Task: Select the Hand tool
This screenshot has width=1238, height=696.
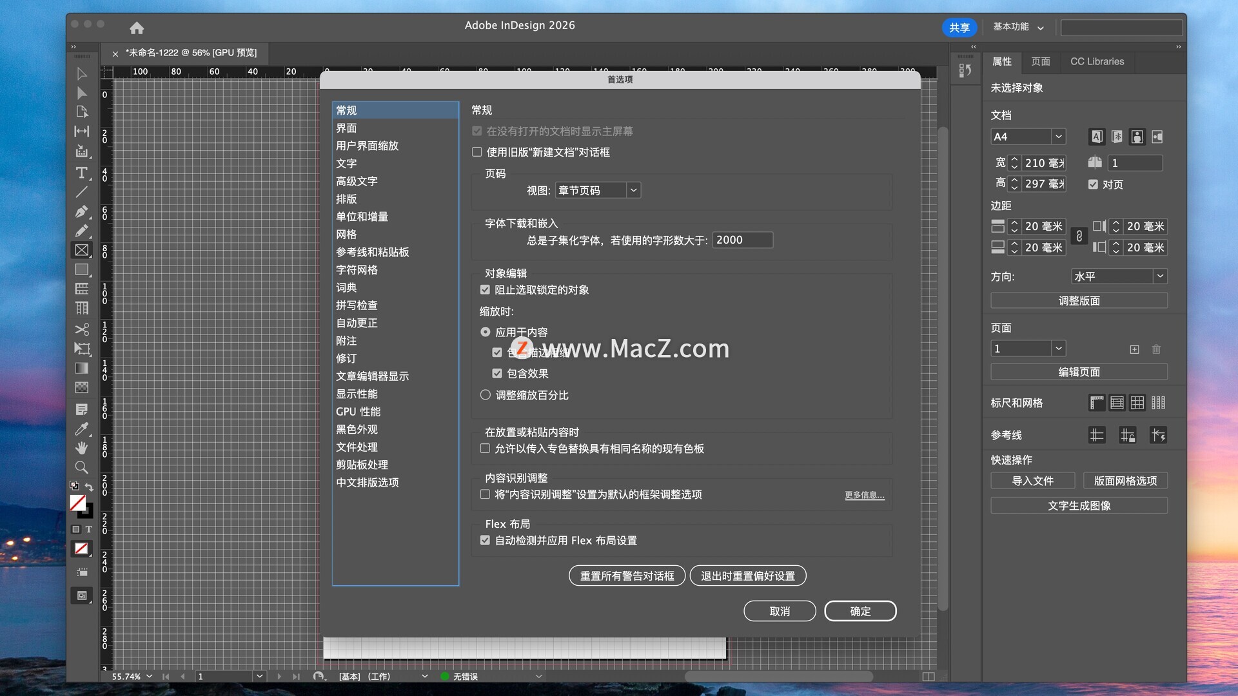Action: (81, 448)
